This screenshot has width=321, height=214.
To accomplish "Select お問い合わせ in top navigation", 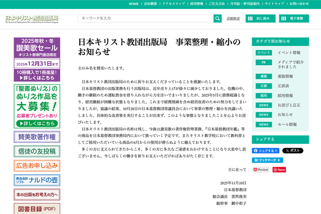I will pyautogui.click(x=299, y=4).
